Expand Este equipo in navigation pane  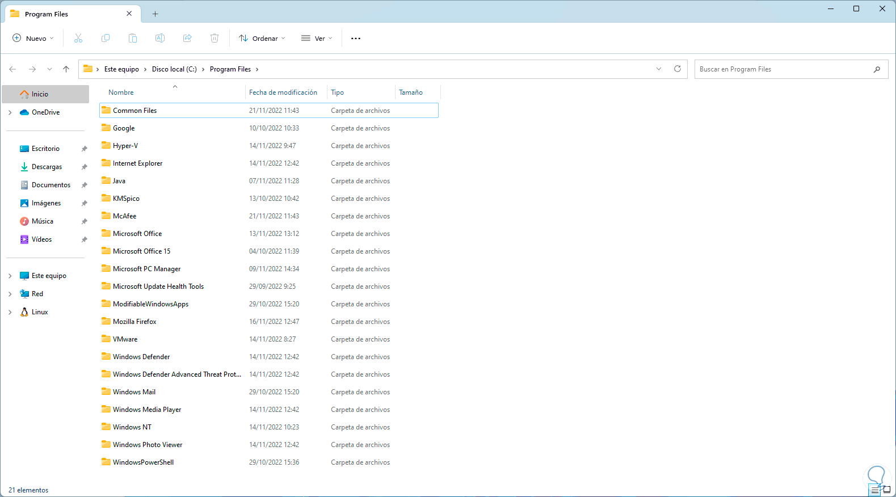pyautogui.click(x=10, y=276)
